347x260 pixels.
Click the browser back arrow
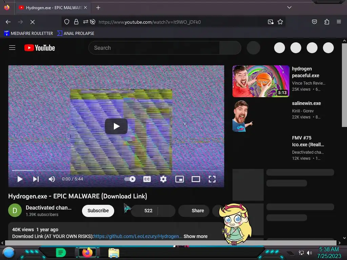coord(8,22)
